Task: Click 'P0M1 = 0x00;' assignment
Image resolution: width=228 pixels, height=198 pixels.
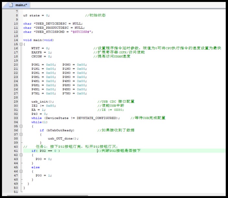Action: (43, 65)
